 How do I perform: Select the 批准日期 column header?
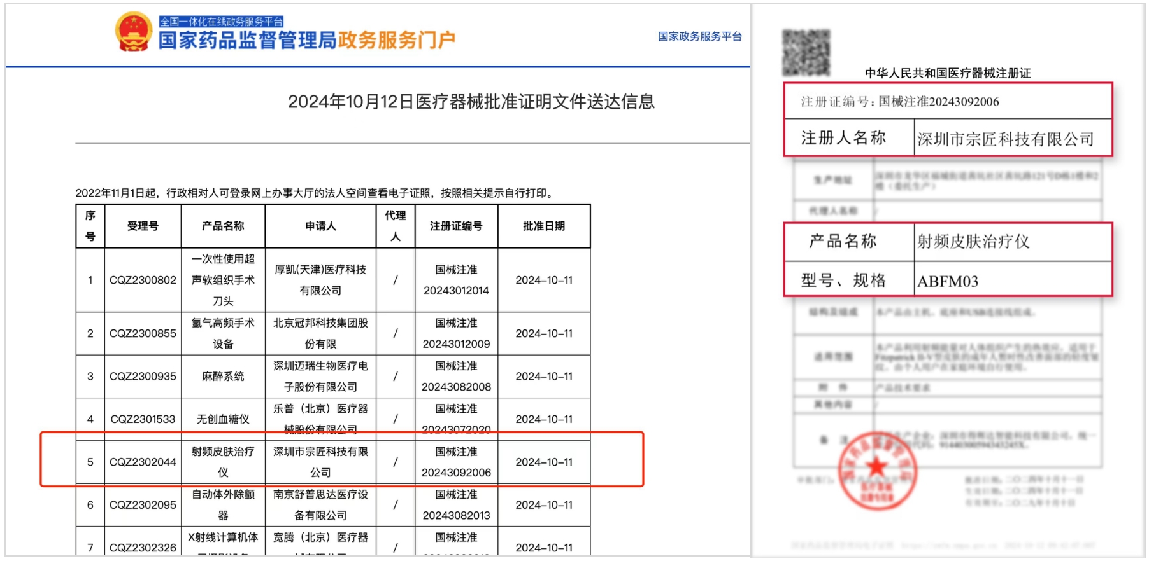tap(544, 226)
